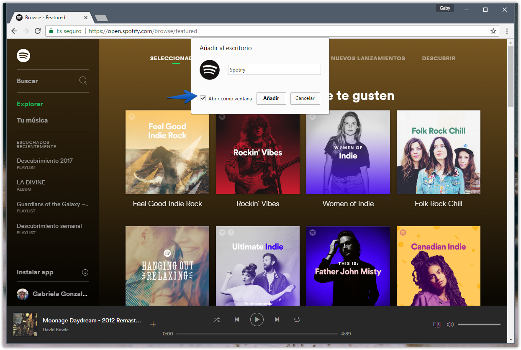Toggle shuffle in the player bar
The image size is (521, 350).
coord(216,319)
